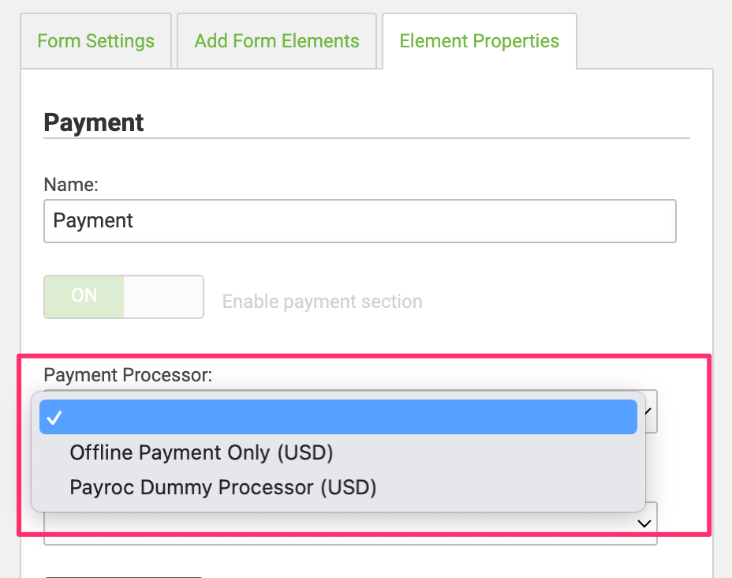Click the Payment Processor select arrow
732x578 pixels.
coord(650,411)
